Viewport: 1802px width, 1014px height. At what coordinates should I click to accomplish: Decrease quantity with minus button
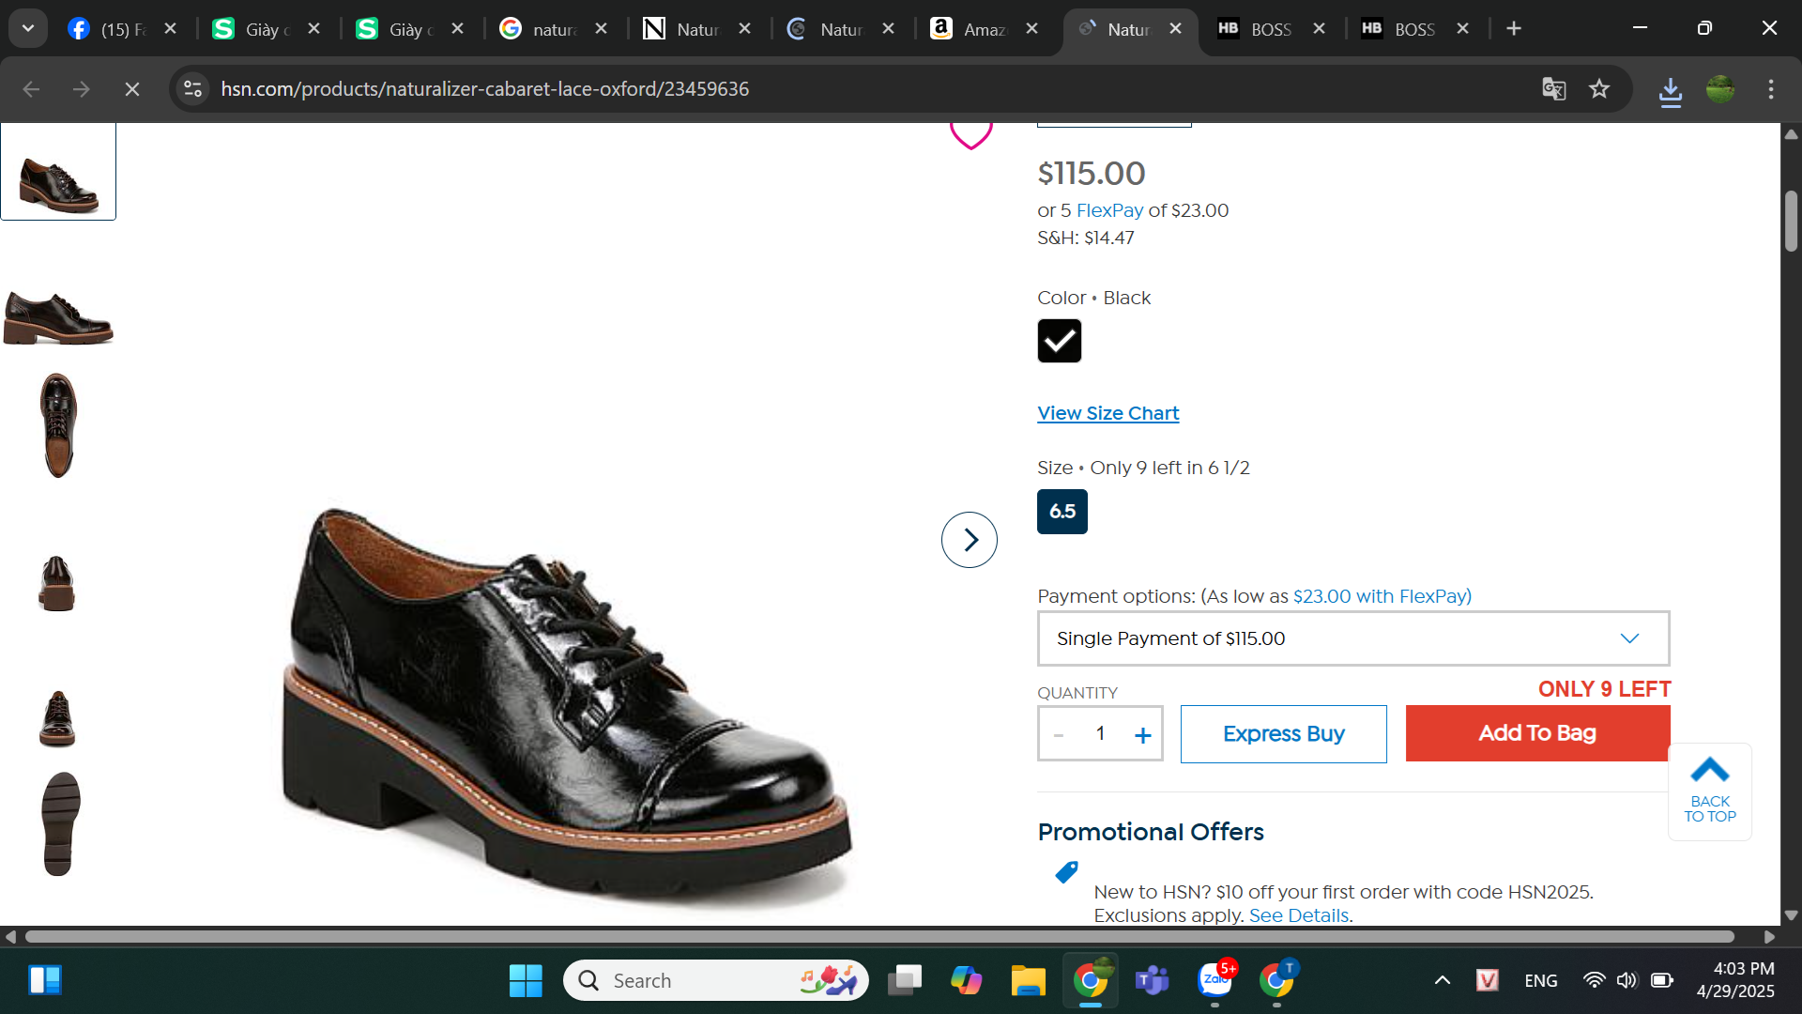coord(1059,735)
